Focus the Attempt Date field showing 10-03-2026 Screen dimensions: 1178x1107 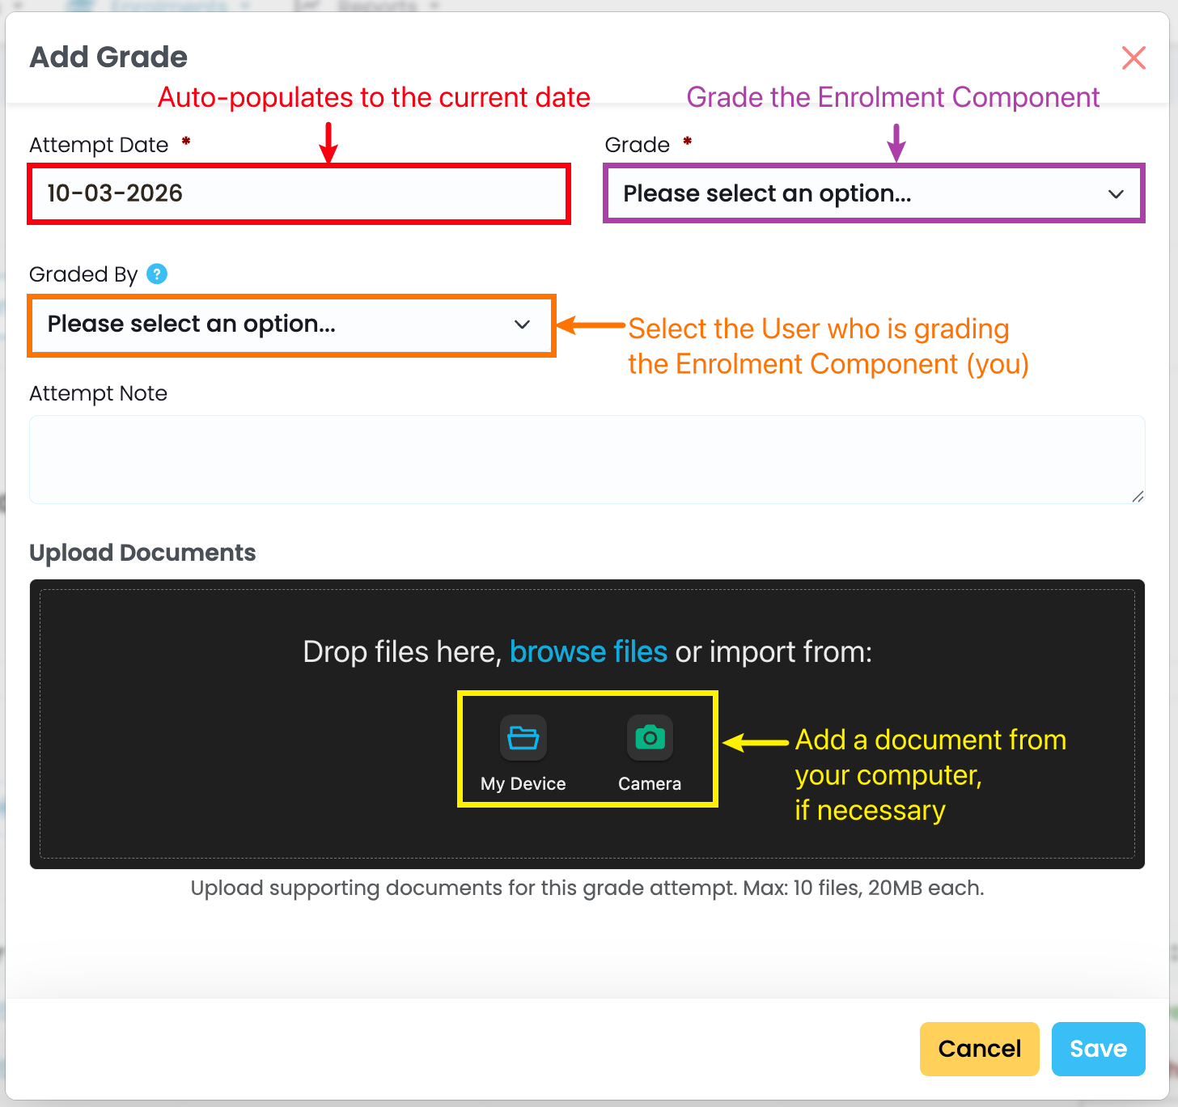click(x=299, y=193)
